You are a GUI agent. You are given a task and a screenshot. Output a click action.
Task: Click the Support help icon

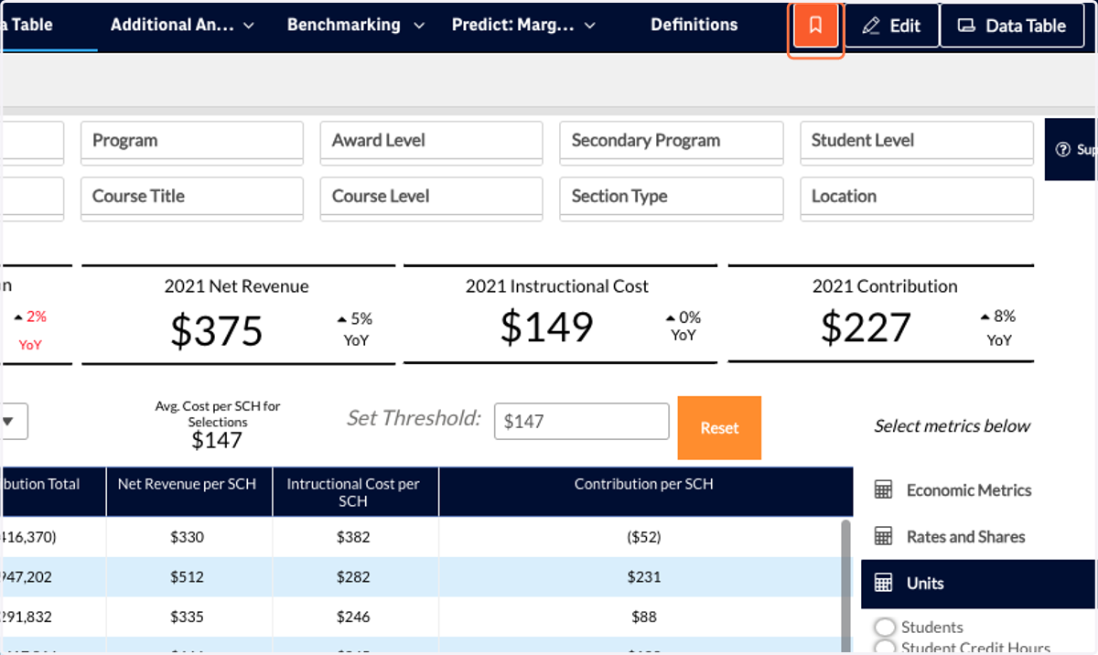click(x=1062, y=149)
